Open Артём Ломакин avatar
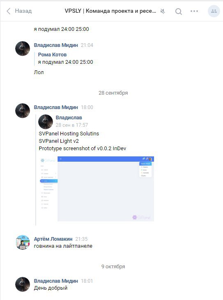 23,242
